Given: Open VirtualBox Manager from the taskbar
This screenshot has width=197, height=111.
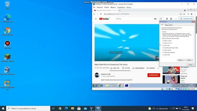Looking at the screenshot, I should tap(92, 108).
